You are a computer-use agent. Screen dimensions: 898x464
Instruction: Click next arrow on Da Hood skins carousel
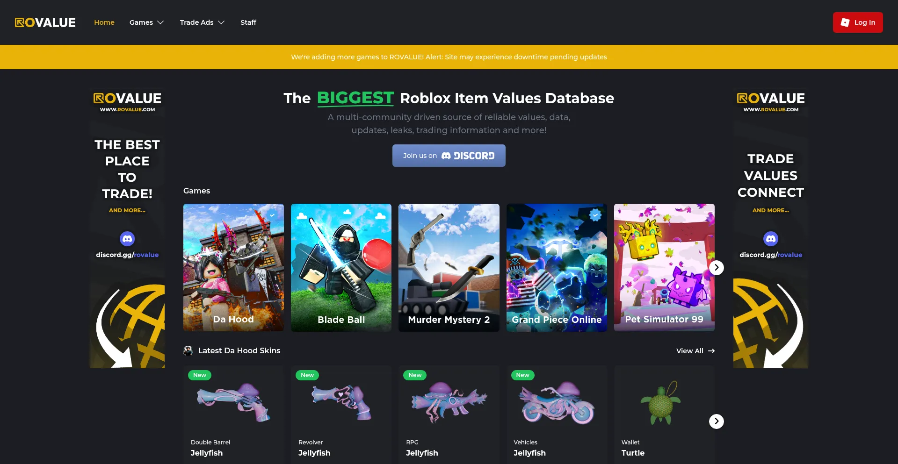tap(716, 421)
